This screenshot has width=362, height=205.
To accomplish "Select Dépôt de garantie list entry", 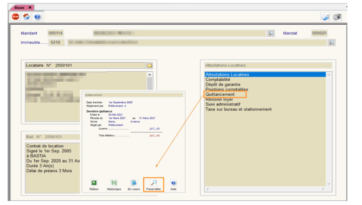I will coord(223,84).
